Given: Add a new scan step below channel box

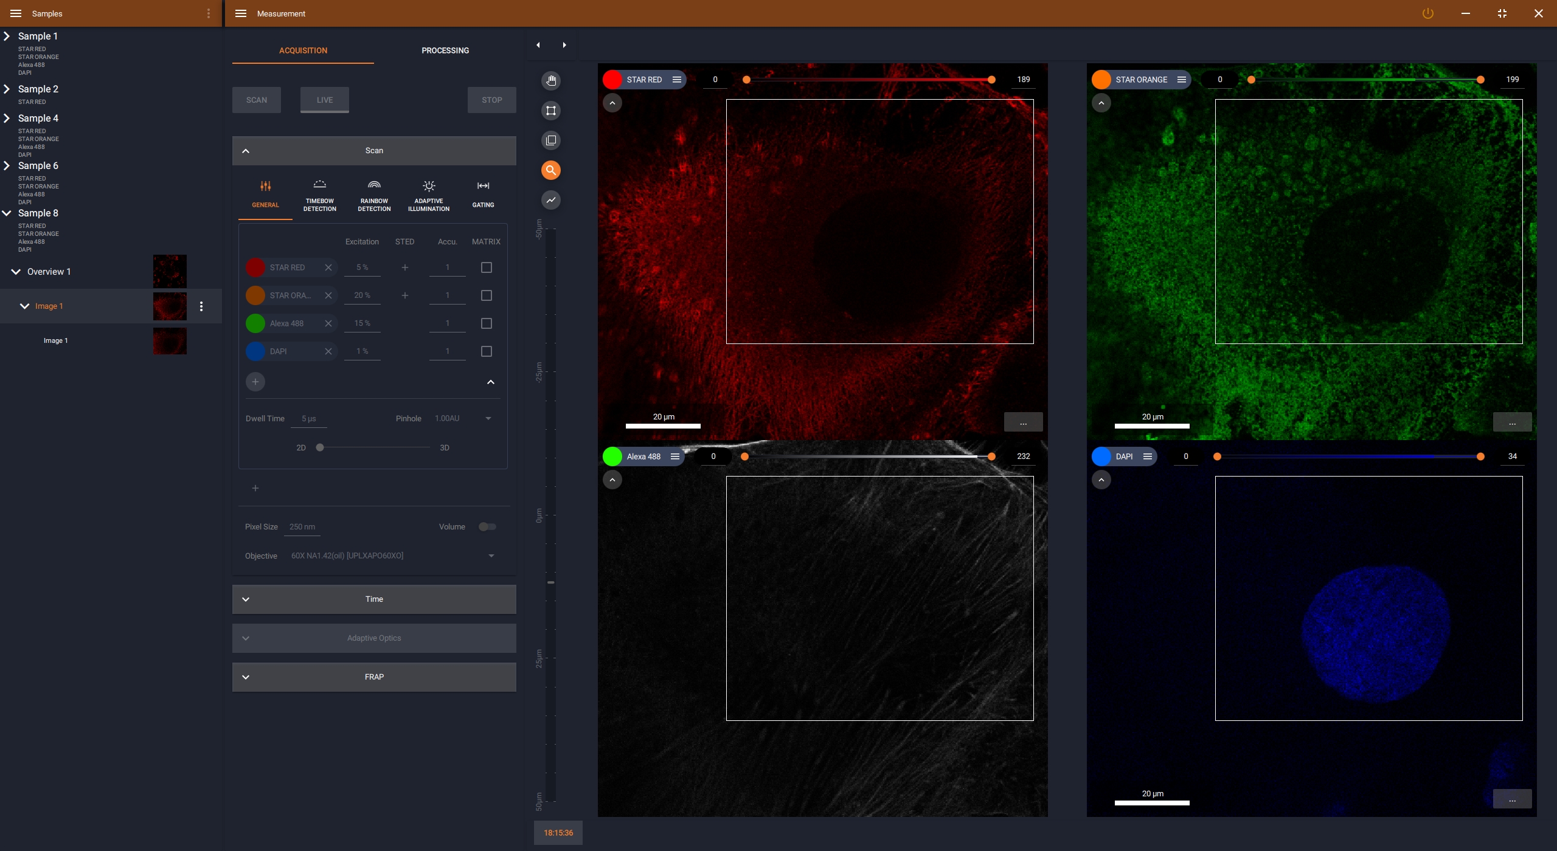Looking at the screenshot, I should coord(255,488).
